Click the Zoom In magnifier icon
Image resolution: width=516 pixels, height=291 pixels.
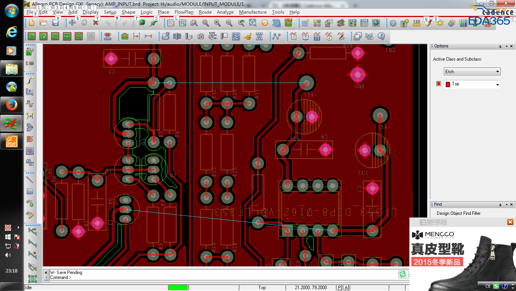[x=217, y=23]
